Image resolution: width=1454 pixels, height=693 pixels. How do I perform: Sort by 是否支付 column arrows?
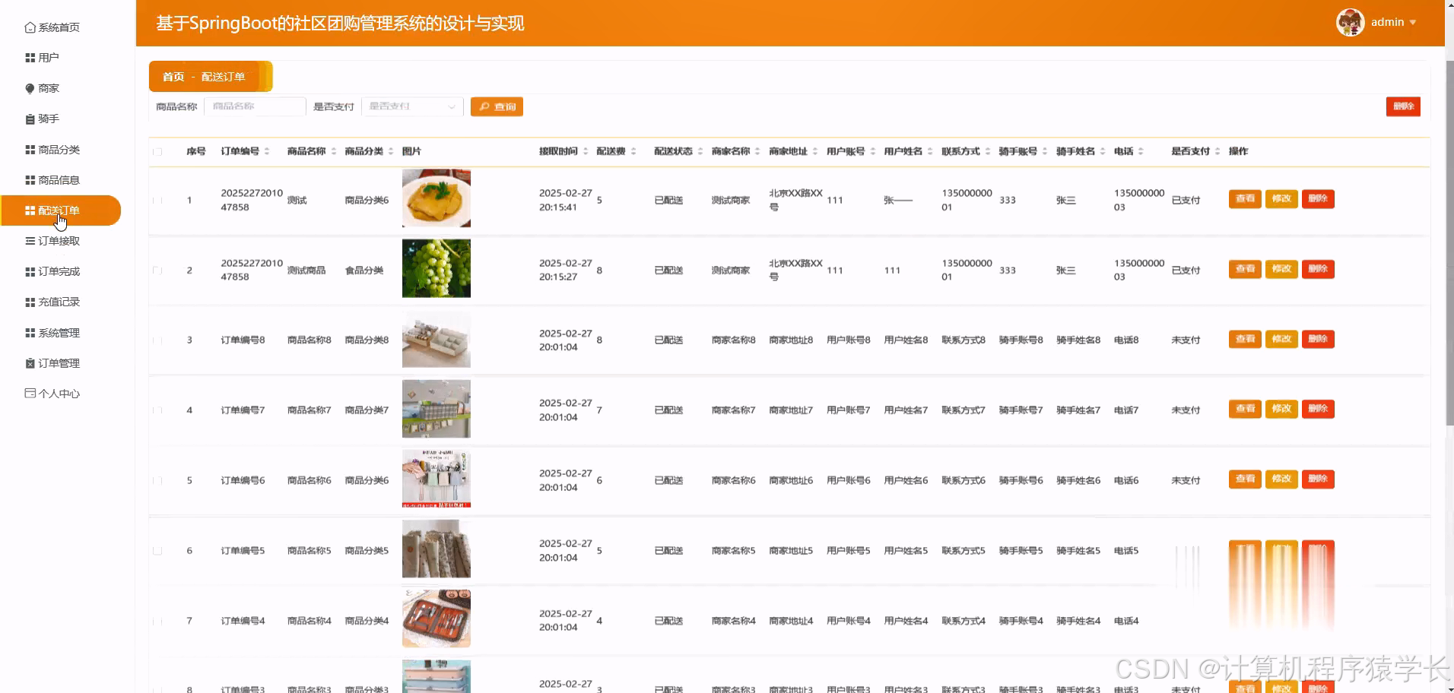[1217, 151]
